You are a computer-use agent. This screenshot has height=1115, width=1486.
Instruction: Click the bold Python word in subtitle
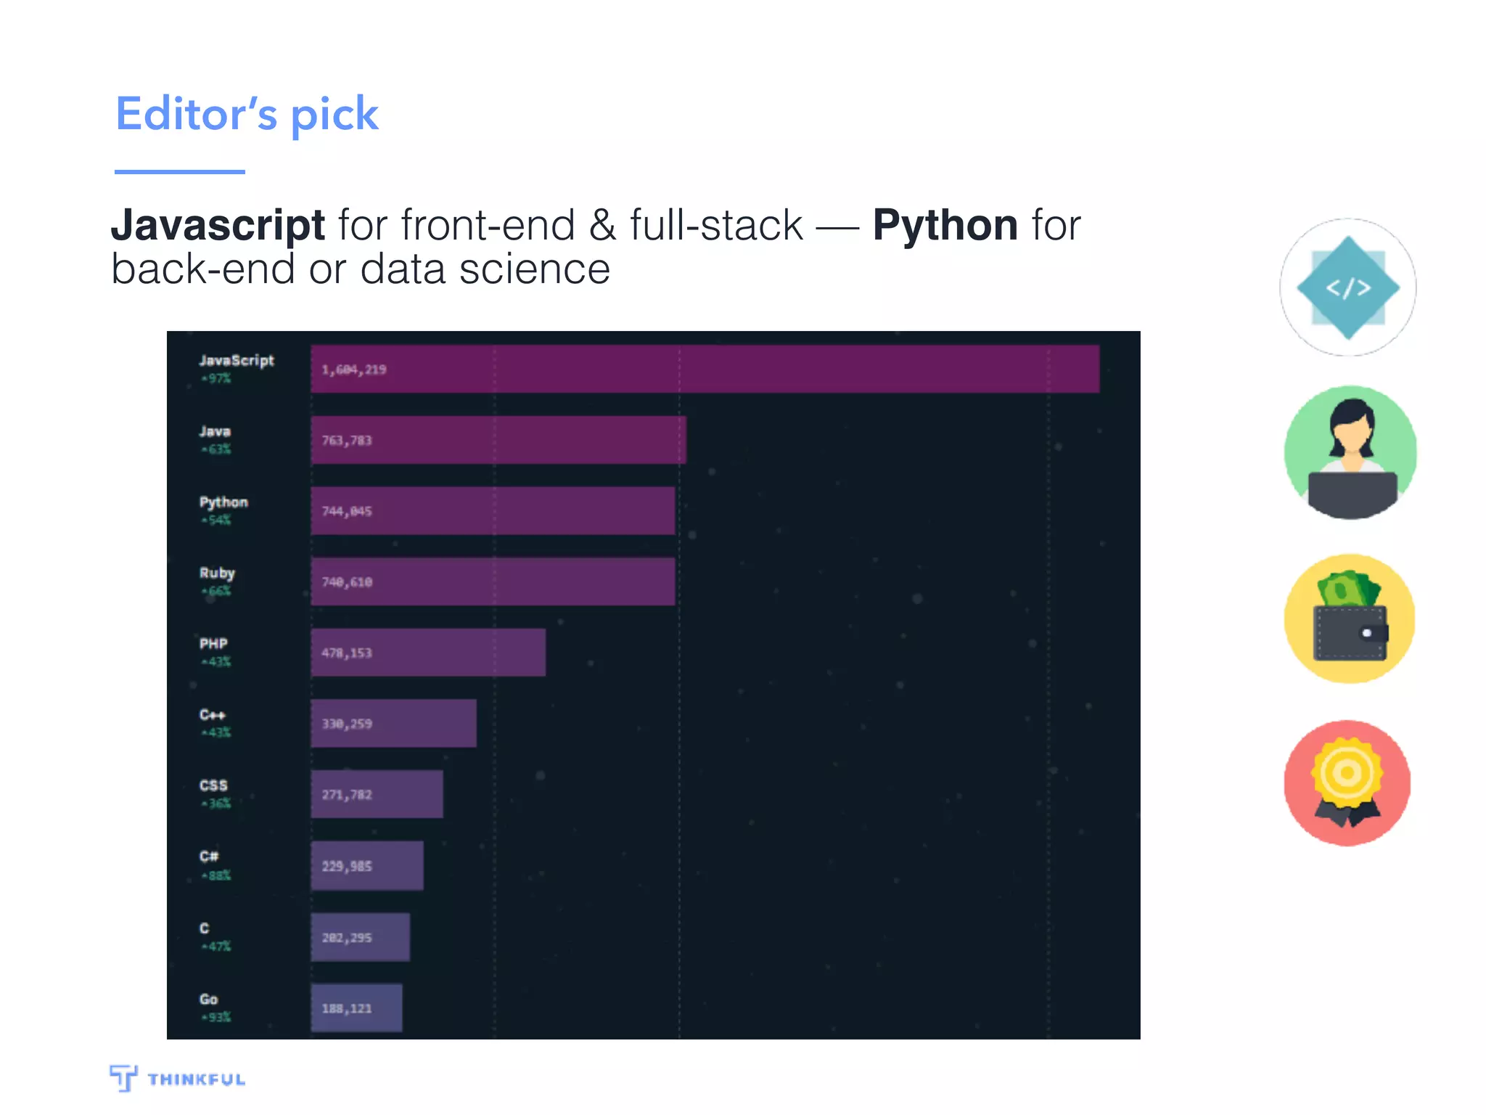[x=945, y=225]
